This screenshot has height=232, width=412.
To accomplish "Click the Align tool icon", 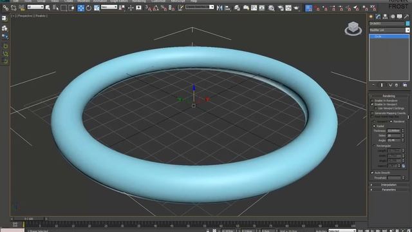I will point(227,8).
